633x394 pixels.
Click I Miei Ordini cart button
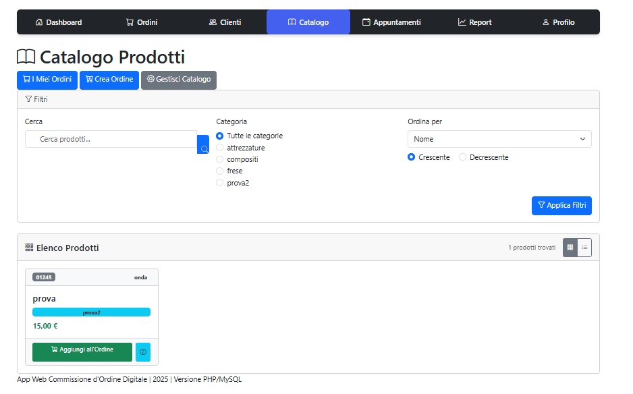tap(47, 80)
